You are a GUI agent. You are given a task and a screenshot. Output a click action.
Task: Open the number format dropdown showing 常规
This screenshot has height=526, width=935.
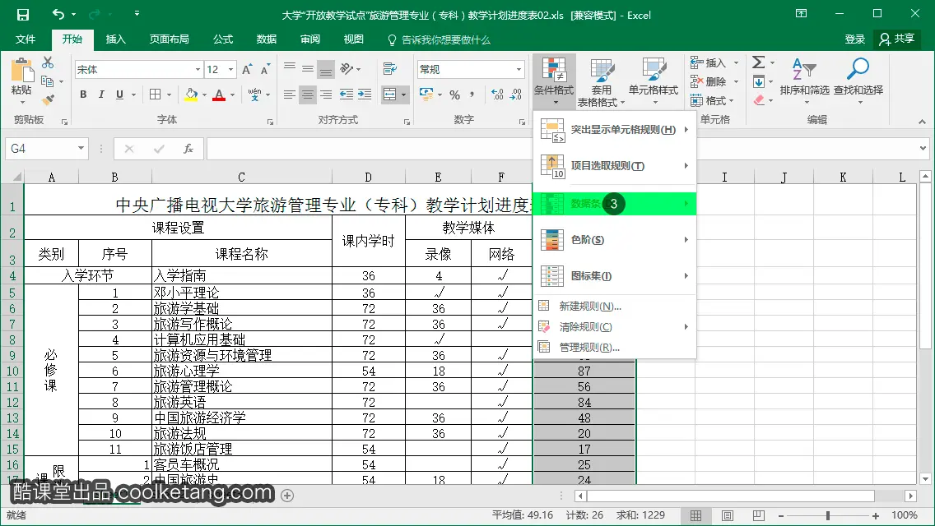[519, 70]
